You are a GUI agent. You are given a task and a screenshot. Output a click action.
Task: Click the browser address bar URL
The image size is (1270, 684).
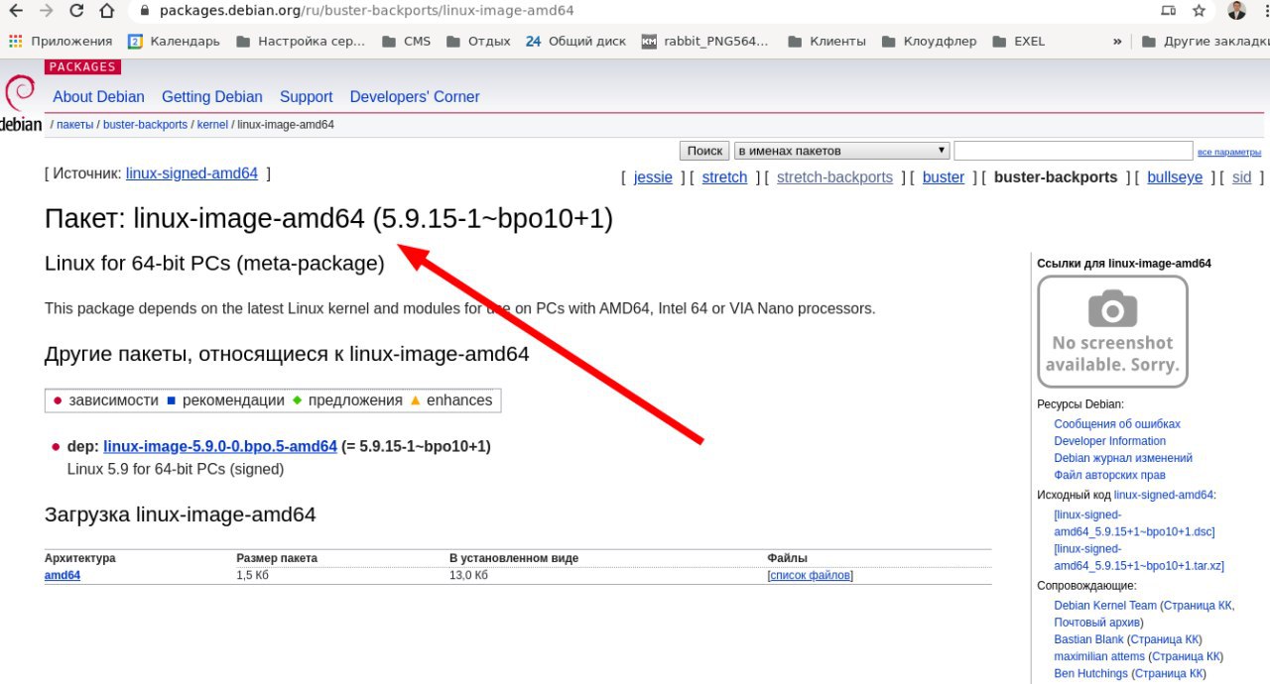pos(366,11)
